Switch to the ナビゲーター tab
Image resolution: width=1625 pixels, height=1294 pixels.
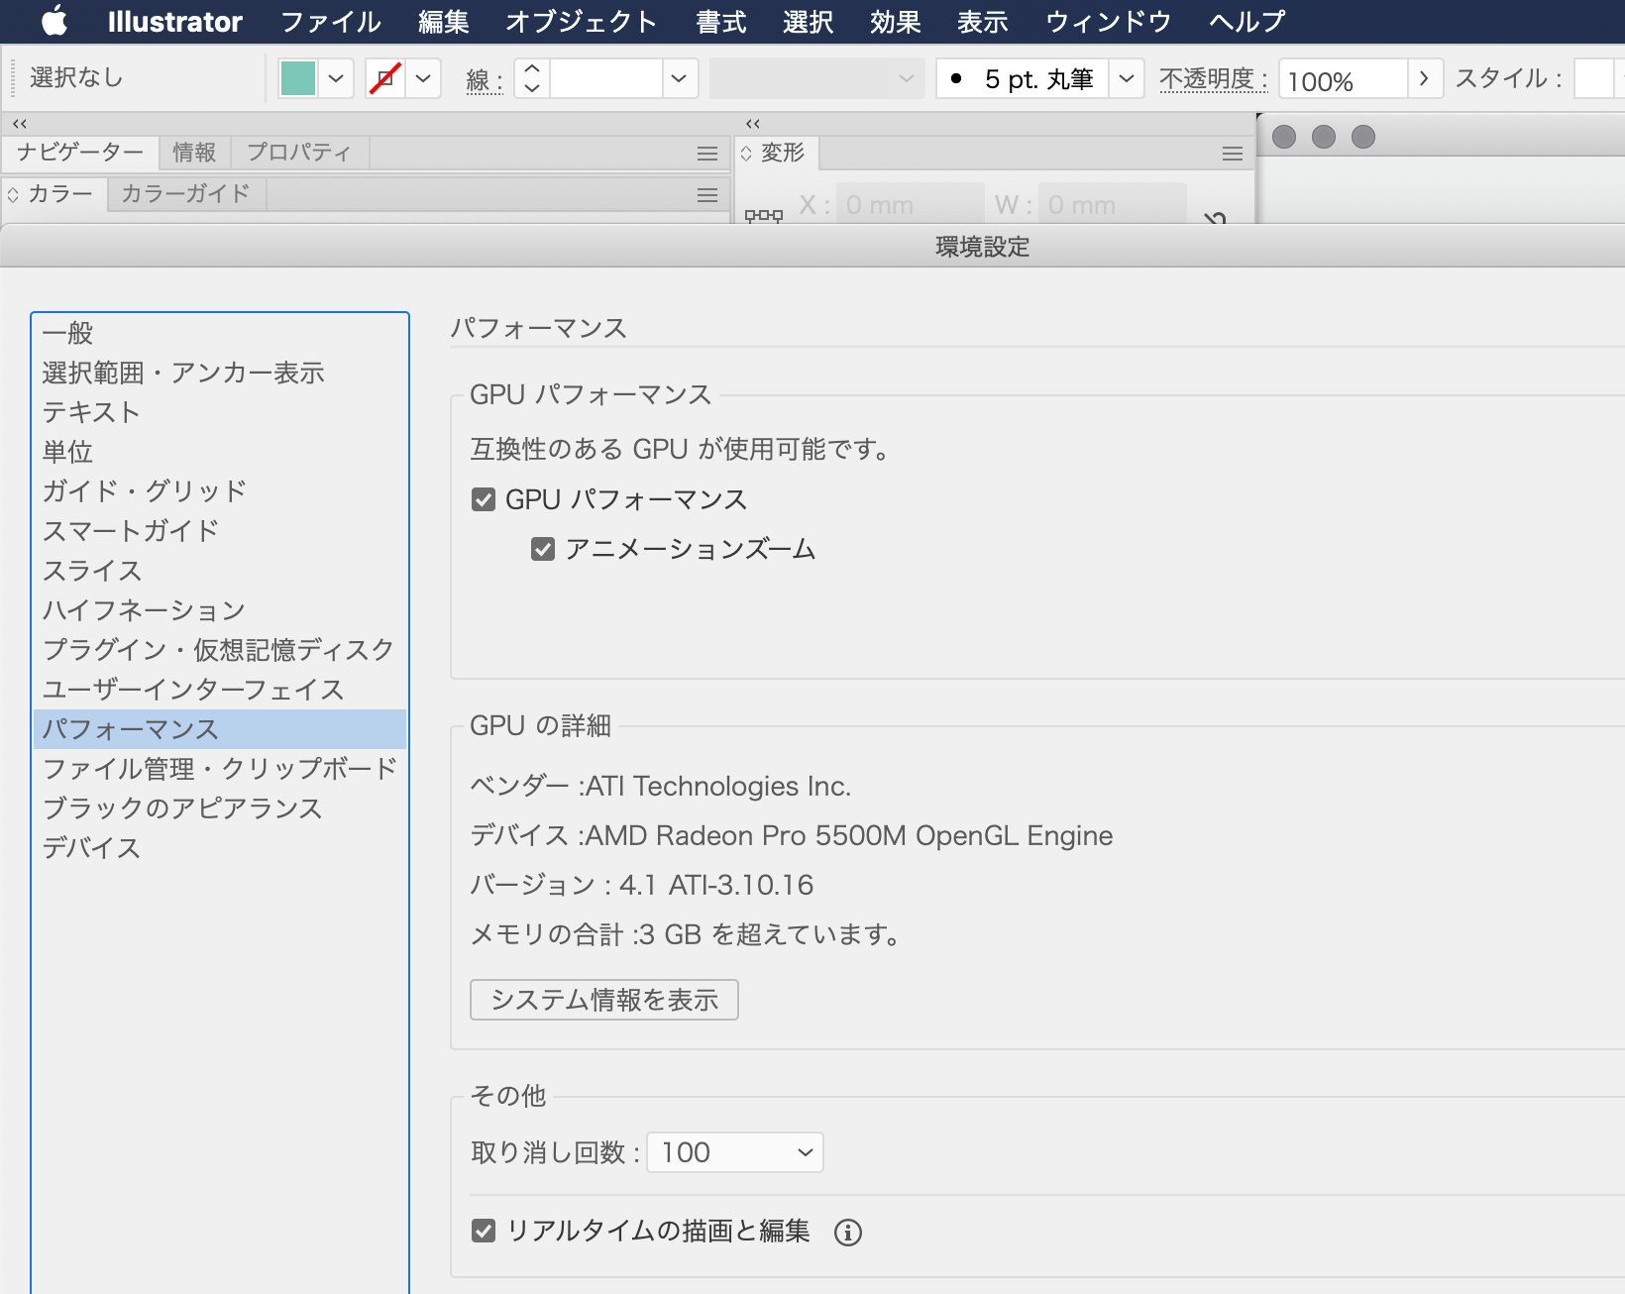(x=80, y=153)
